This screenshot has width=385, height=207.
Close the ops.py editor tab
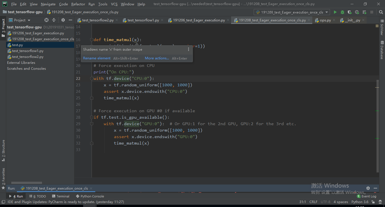pyautogui.click(x=334, y=20)
